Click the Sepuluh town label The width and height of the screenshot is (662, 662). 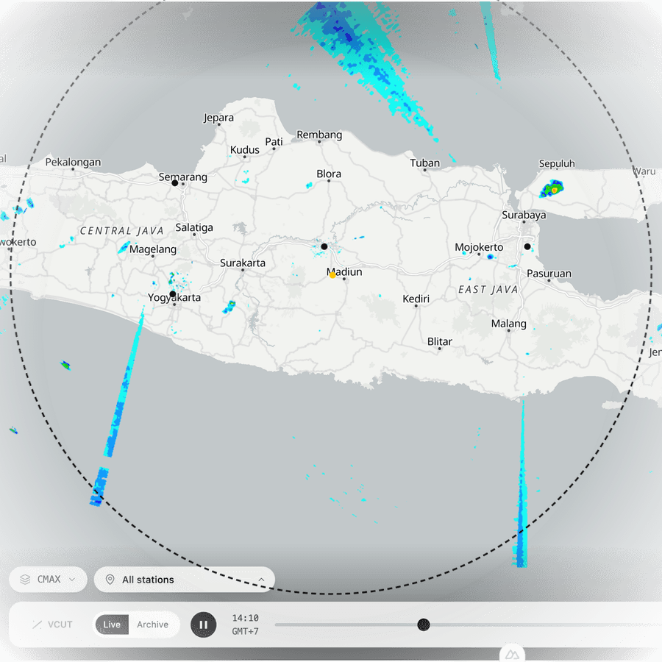(x=557, y=164)
